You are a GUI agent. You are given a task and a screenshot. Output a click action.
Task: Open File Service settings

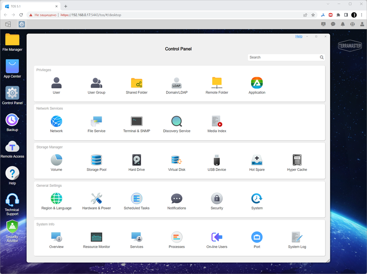[96, 124]
